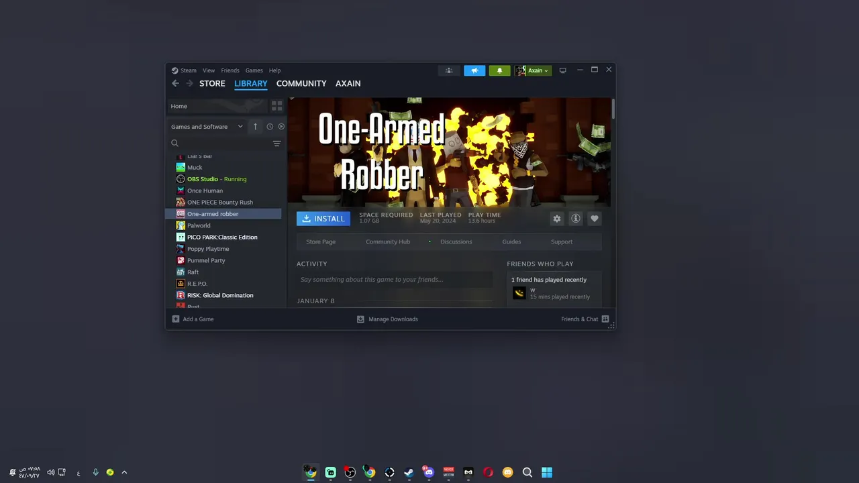Show game info via the i icon
The width and height of the screenshot is (859, 483).
click(x=576, y=219)
